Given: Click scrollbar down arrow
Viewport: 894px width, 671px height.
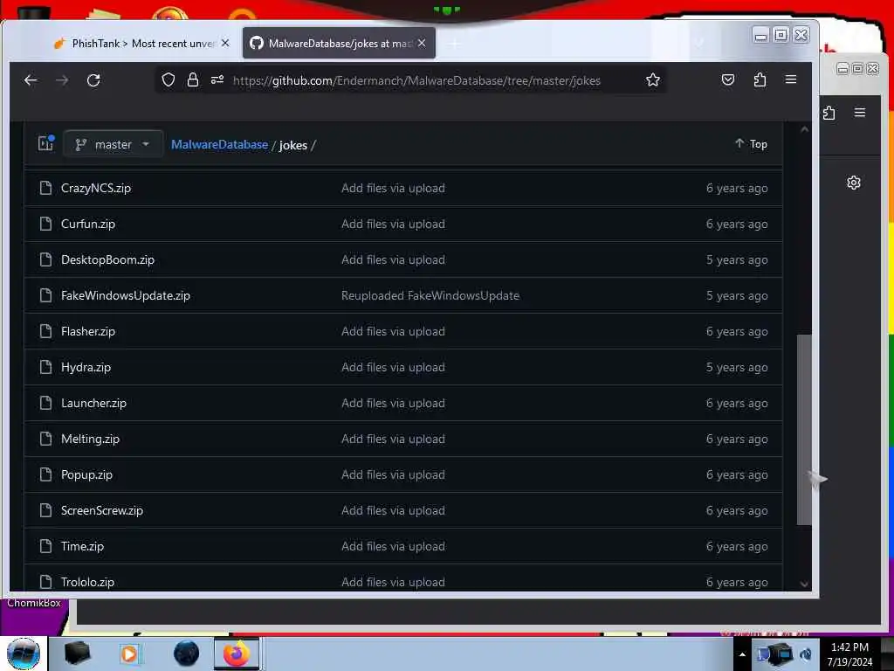Looking at the screenshot, I should 804,584.
